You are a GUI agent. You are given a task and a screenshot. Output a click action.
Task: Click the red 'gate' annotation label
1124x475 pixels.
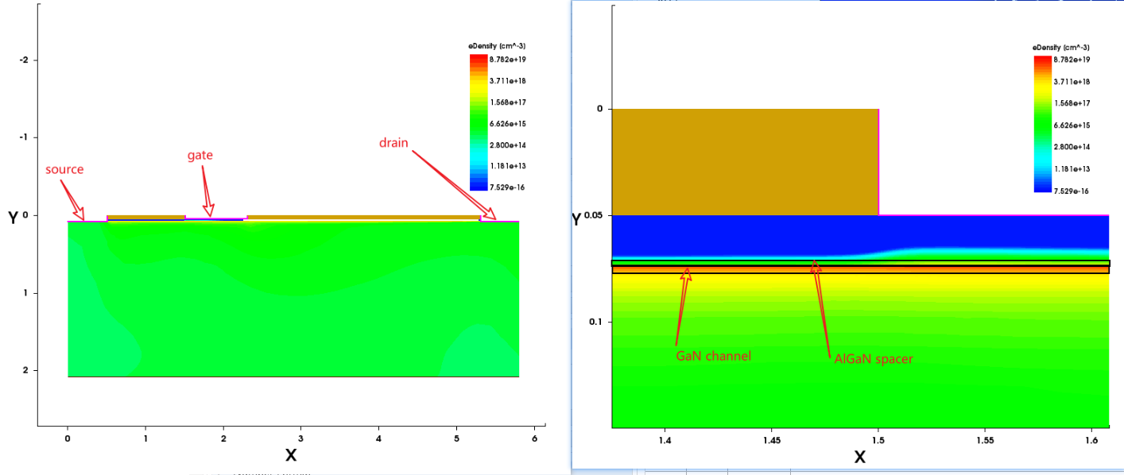tap(200, 155)
